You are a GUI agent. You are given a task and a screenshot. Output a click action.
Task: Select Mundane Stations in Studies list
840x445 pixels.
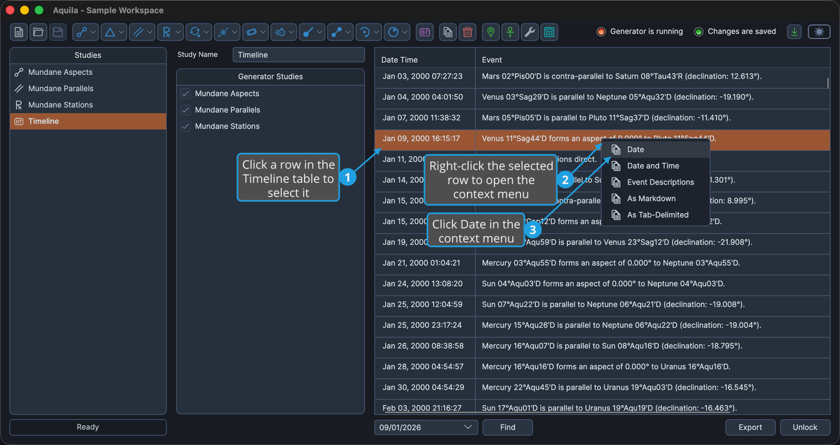coord(88,105)
